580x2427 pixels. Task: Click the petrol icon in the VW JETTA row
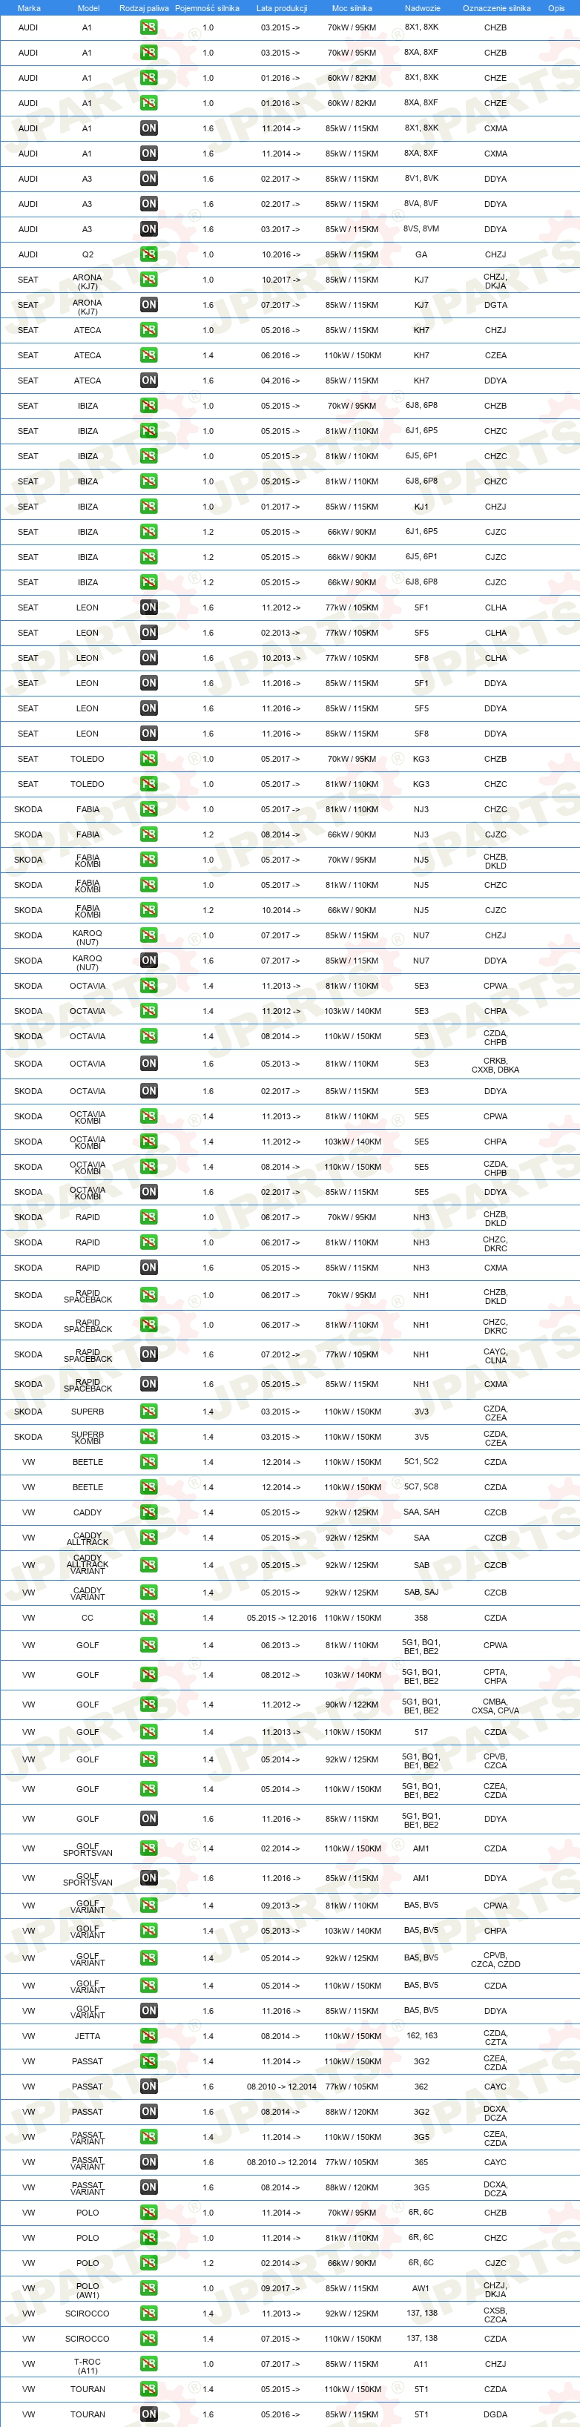click(x=149, y=2036)
